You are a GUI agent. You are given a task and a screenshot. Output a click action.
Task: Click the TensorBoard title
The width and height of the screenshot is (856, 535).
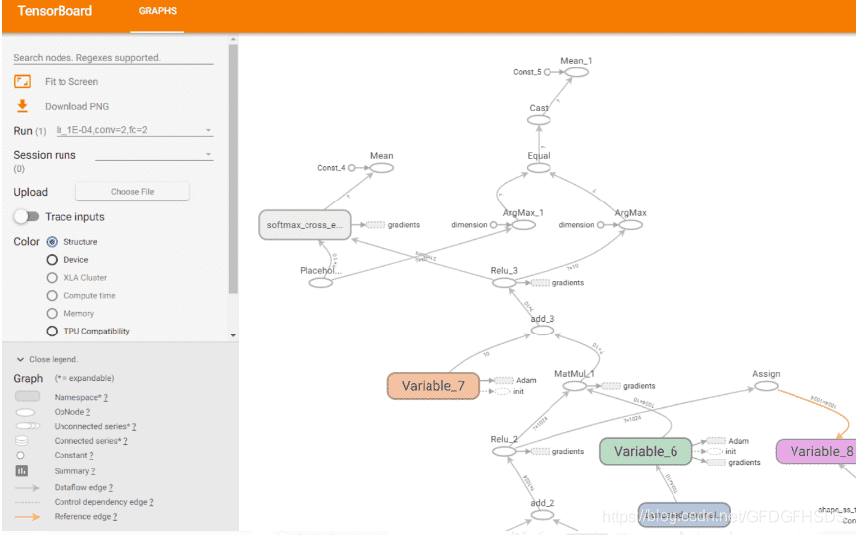click(55, 11)
